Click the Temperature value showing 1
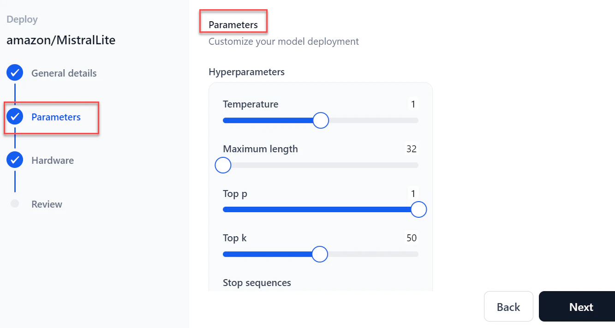Screen dimensions: 615x328 tap(413, 104)
